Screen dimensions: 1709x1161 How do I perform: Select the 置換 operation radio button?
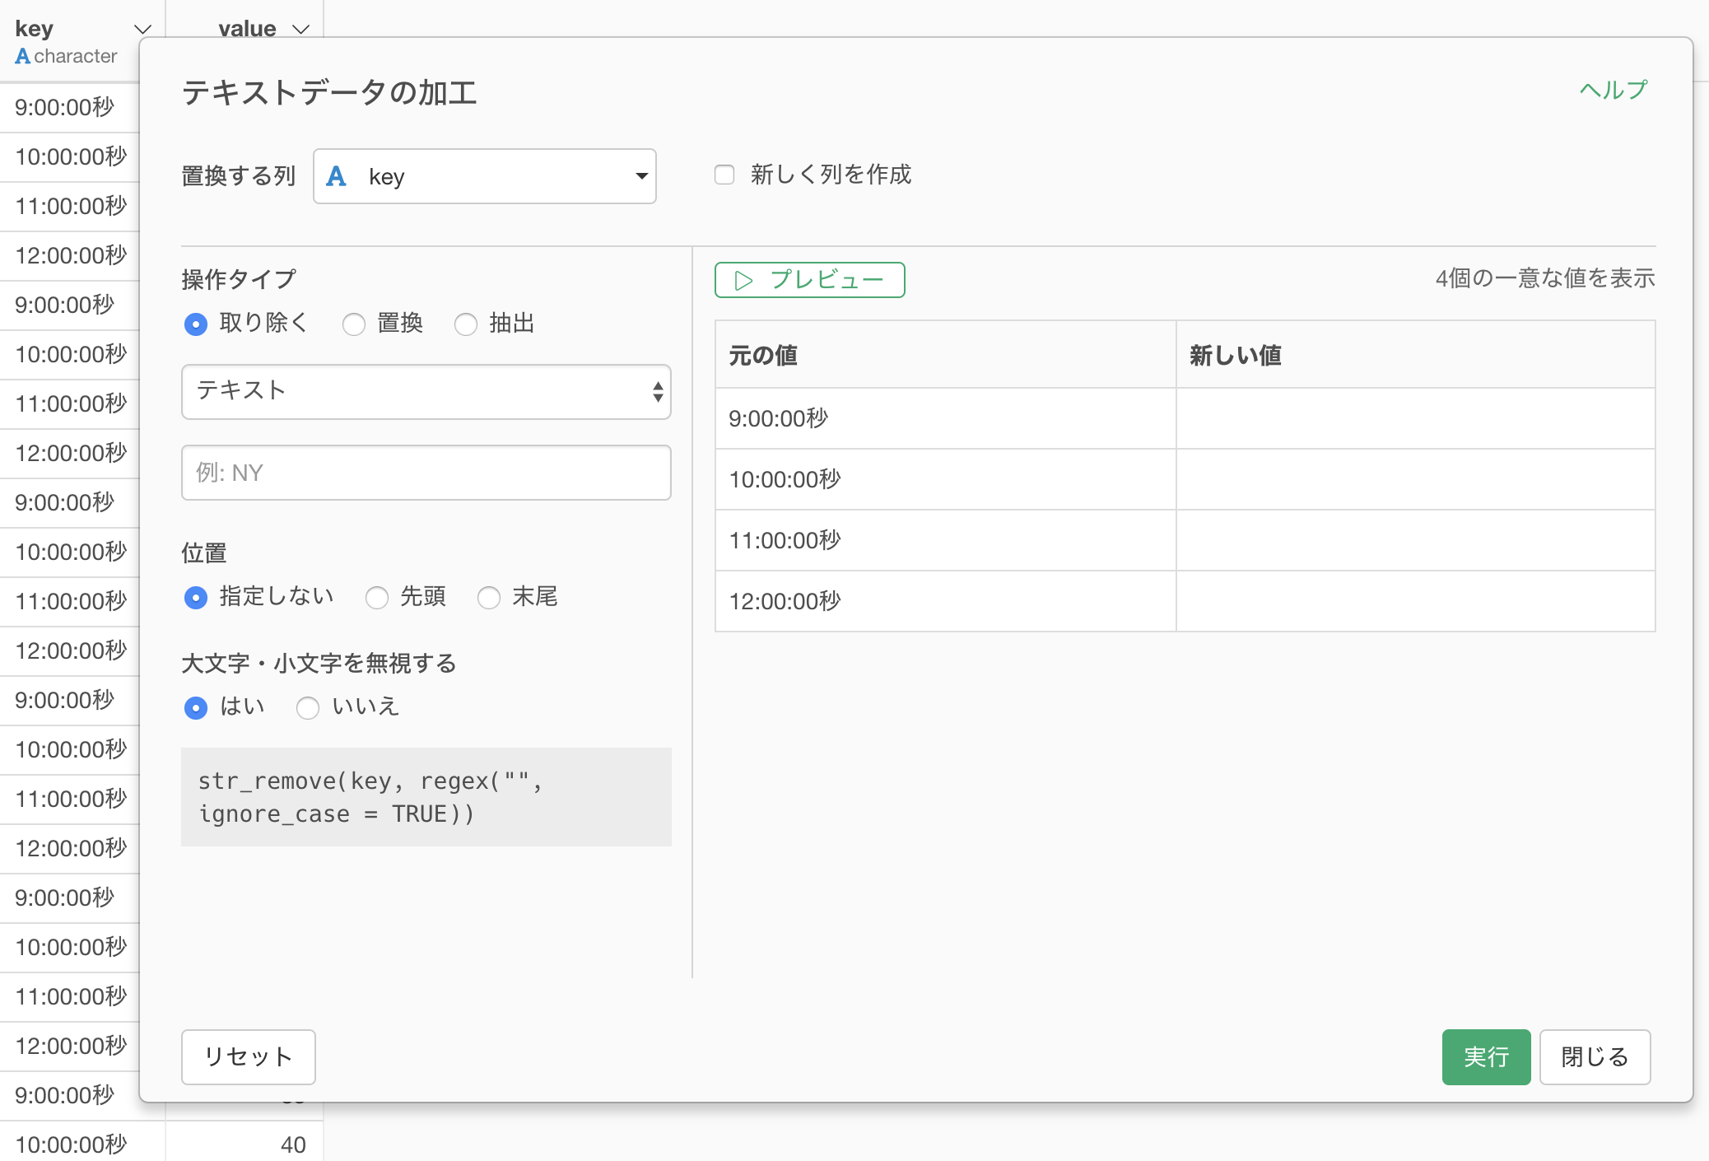pos(354,324)
